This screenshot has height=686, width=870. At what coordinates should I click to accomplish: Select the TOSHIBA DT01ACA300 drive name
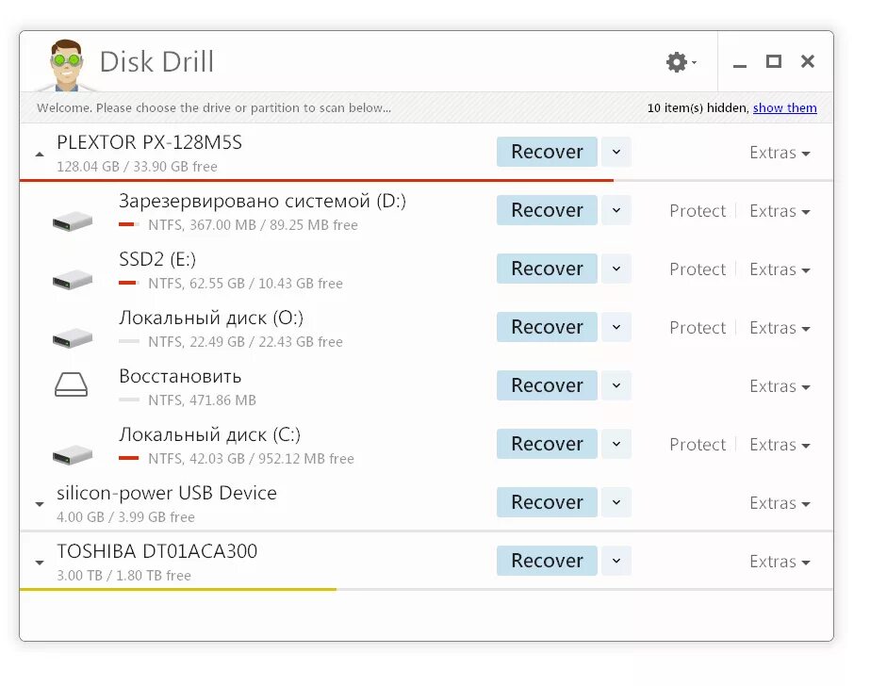tap(157, 551)
